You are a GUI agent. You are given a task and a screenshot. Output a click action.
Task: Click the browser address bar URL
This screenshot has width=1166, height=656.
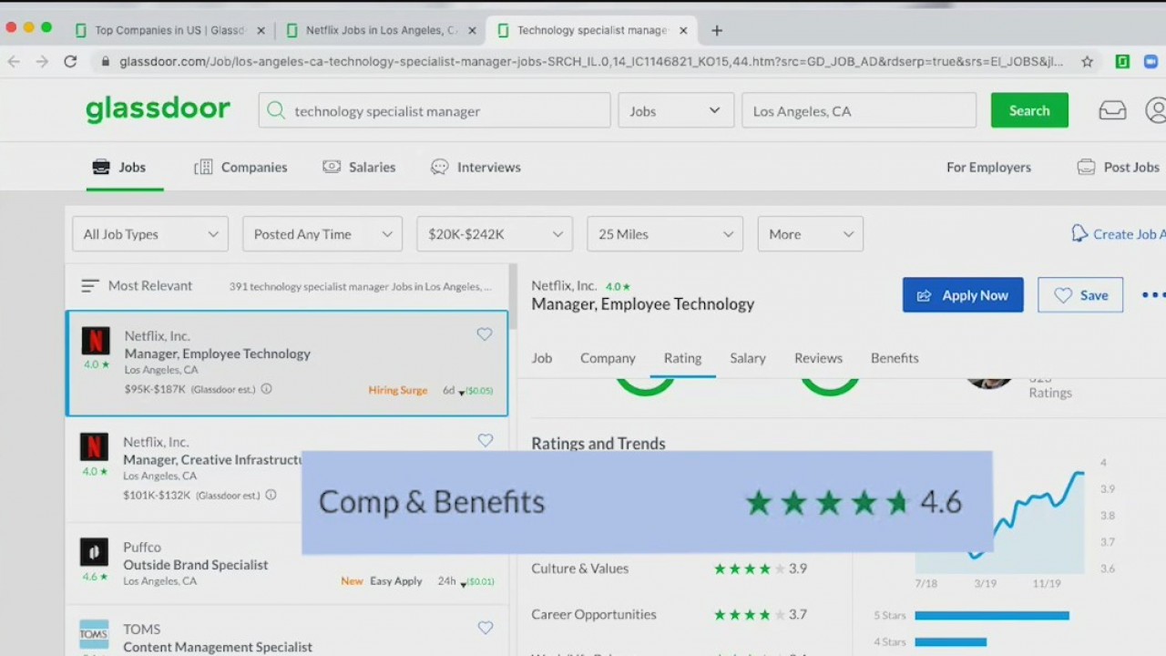[x=590, y=61]
